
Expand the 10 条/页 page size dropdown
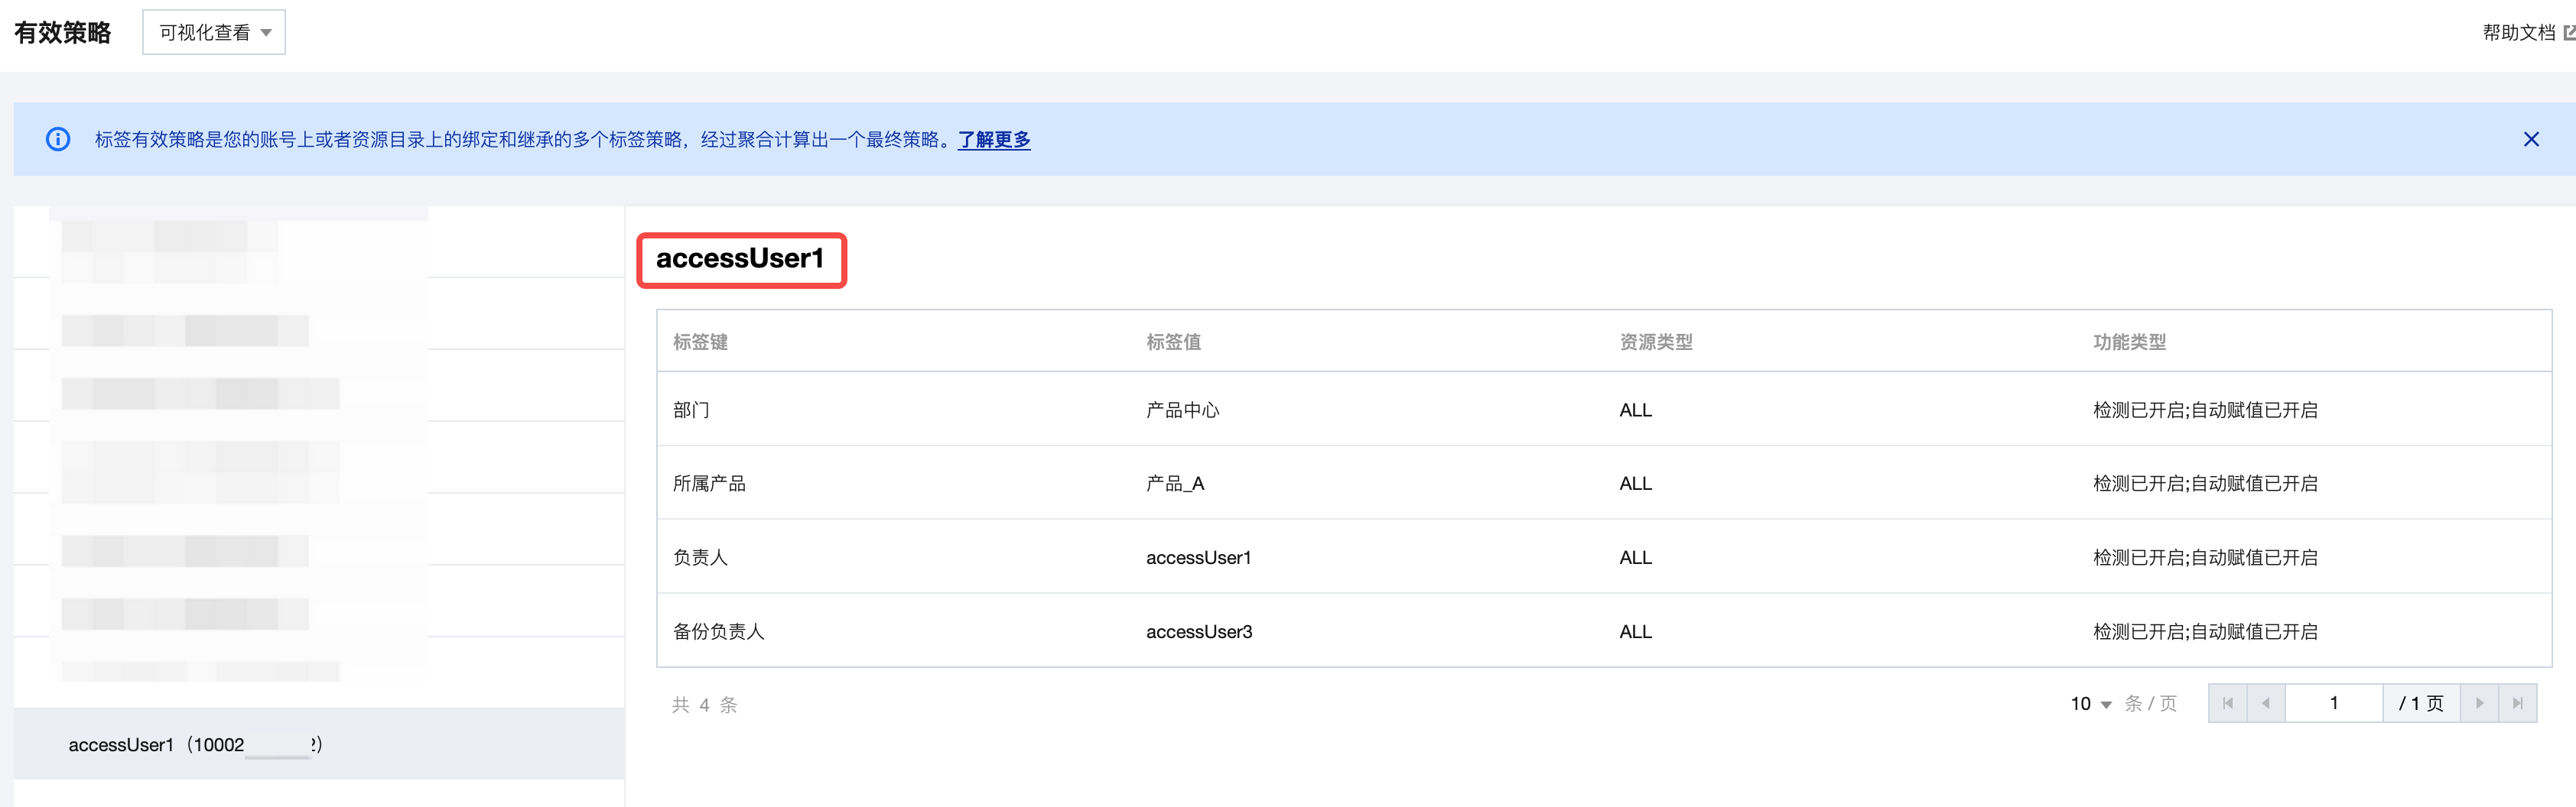(x=2091, y=703)
